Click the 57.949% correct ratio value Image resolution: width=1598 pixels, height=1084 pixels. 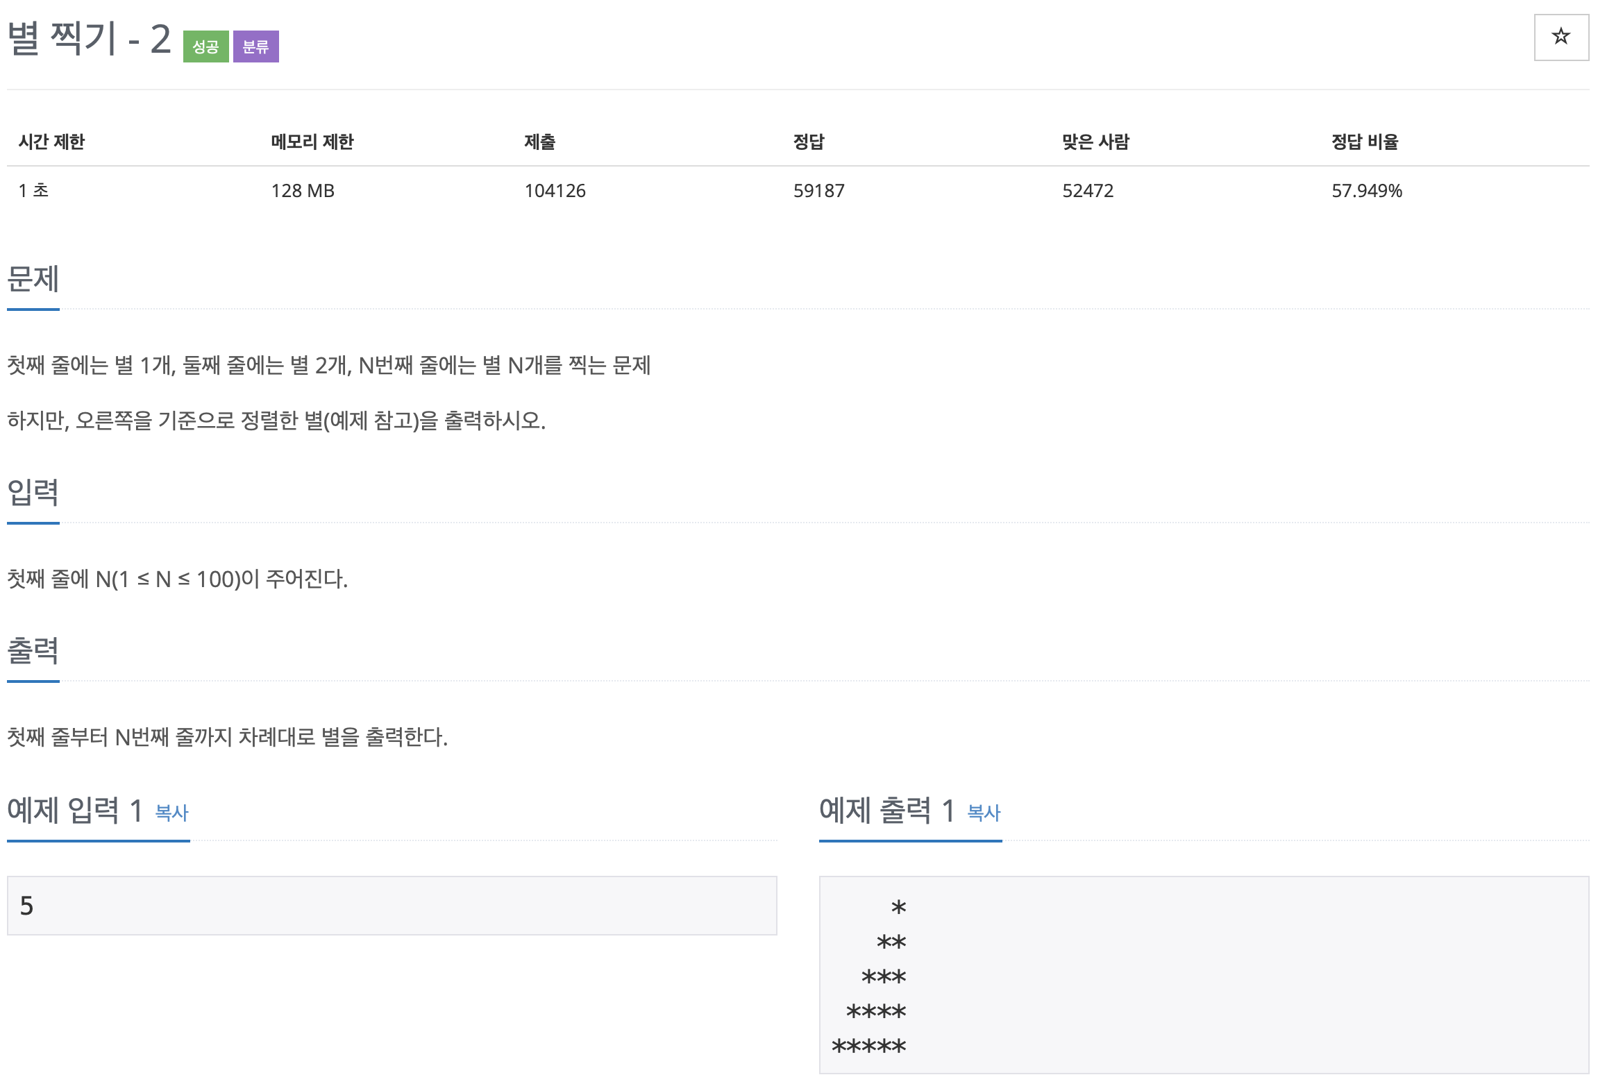pos(1366,191)
